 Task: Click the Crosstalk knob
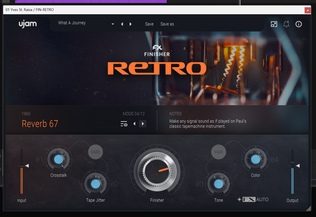point(59,160)
